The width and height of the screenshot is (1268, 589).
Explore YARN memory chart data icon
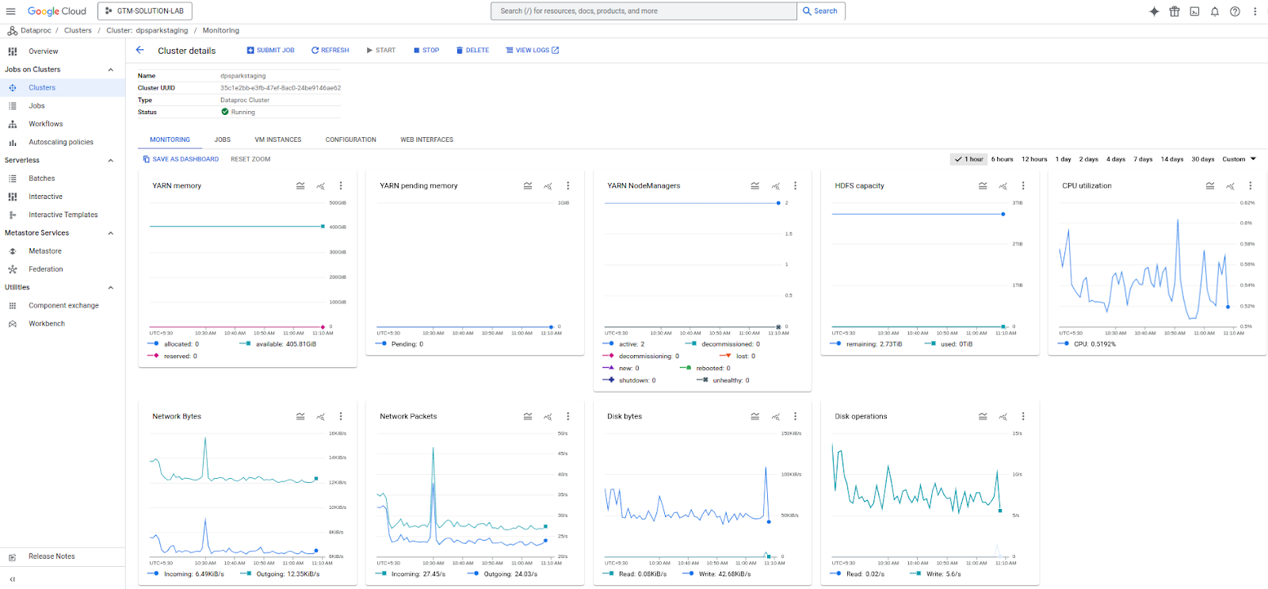coord(321,185)
